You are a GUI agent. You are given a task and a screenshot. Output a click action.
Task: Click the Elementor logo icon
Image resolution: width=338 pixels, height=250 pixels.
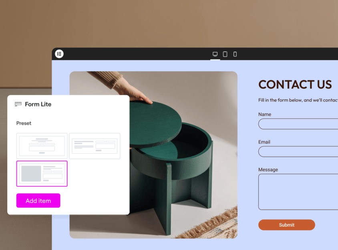coord(59,54)
